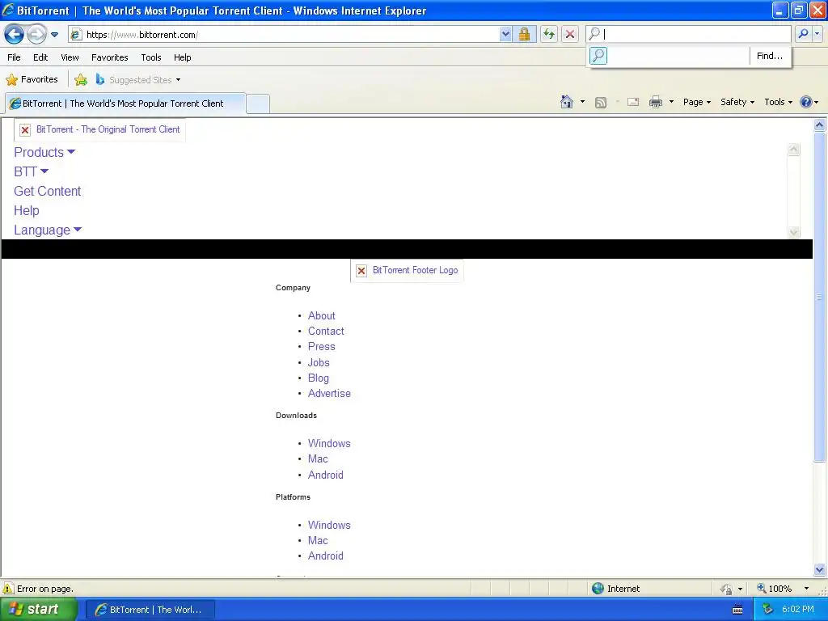The height and width of the screenshot is (621, 828).
Task: Open the Favorites star button
Action: click(x=32, y=80)
